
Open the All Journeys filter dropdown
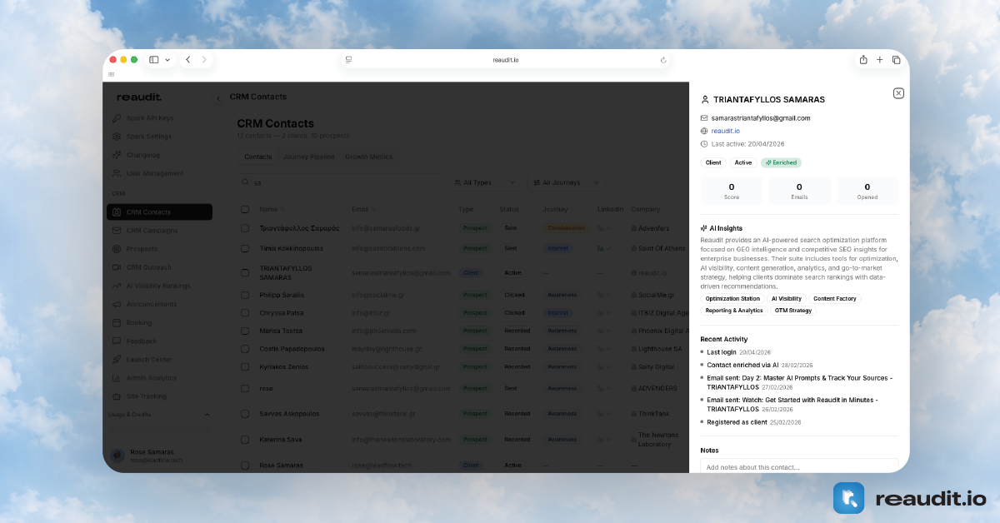pos(567,182)
